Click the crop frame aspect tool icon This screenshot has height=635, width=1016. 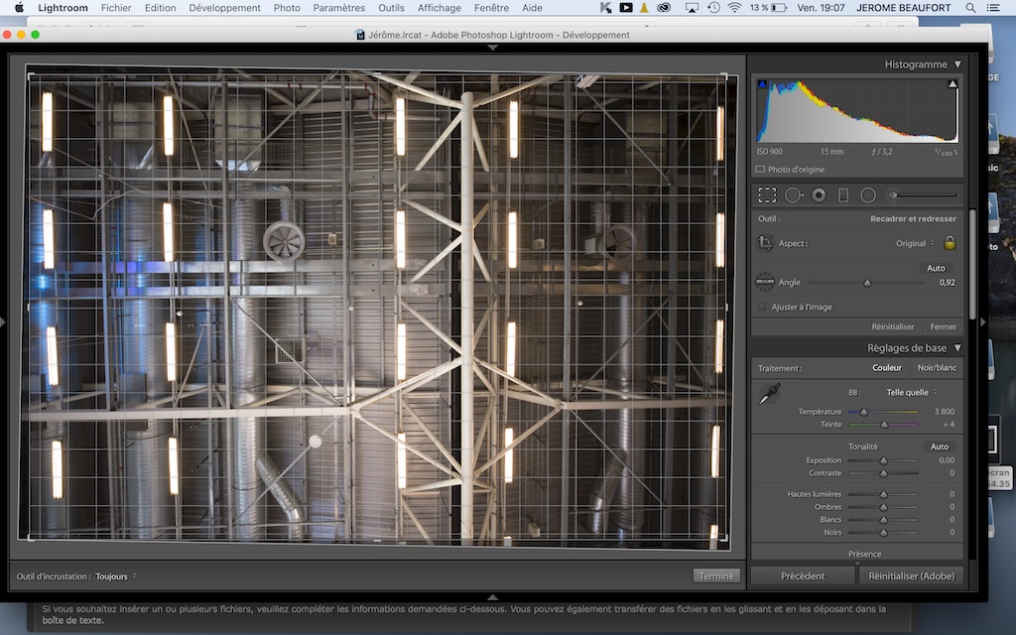pyautogui.click(x=765, y=243)
